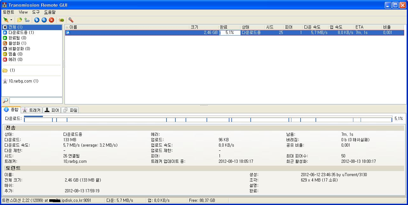The height and width of the screenshot is (205, 408).
Task: Sort by the 다운 속도 column header
Action: pyautogui.click(x=316, y=27)
